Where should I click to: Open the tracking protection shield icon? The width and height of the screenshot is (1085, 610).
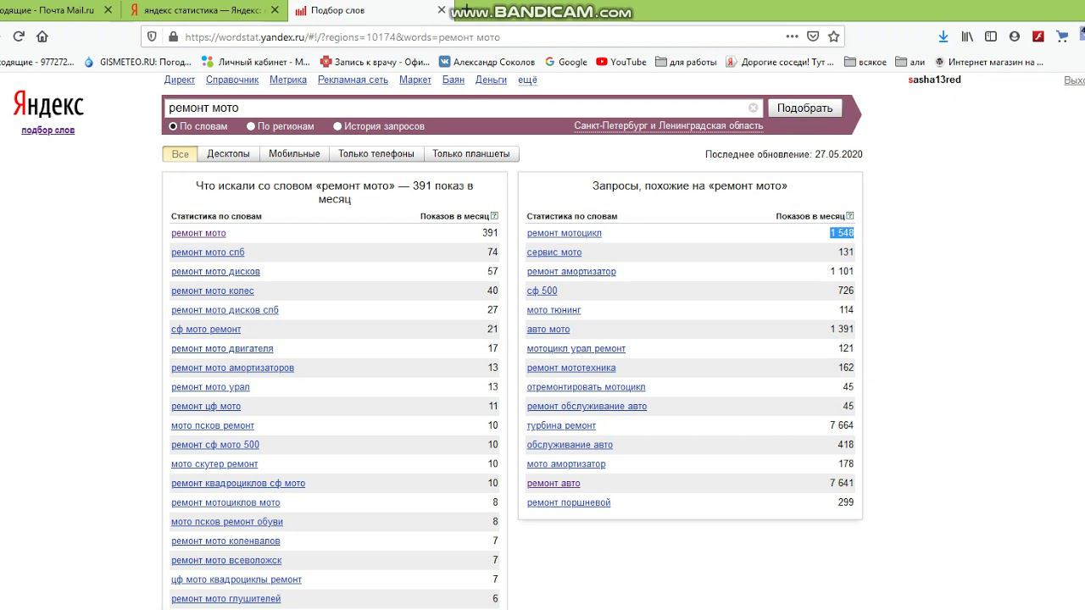point(153,36)
